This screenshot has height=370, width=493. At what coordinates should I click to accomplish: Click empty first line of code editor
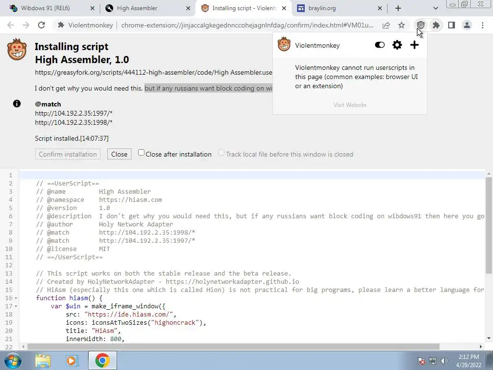click(x=252, y=175)
